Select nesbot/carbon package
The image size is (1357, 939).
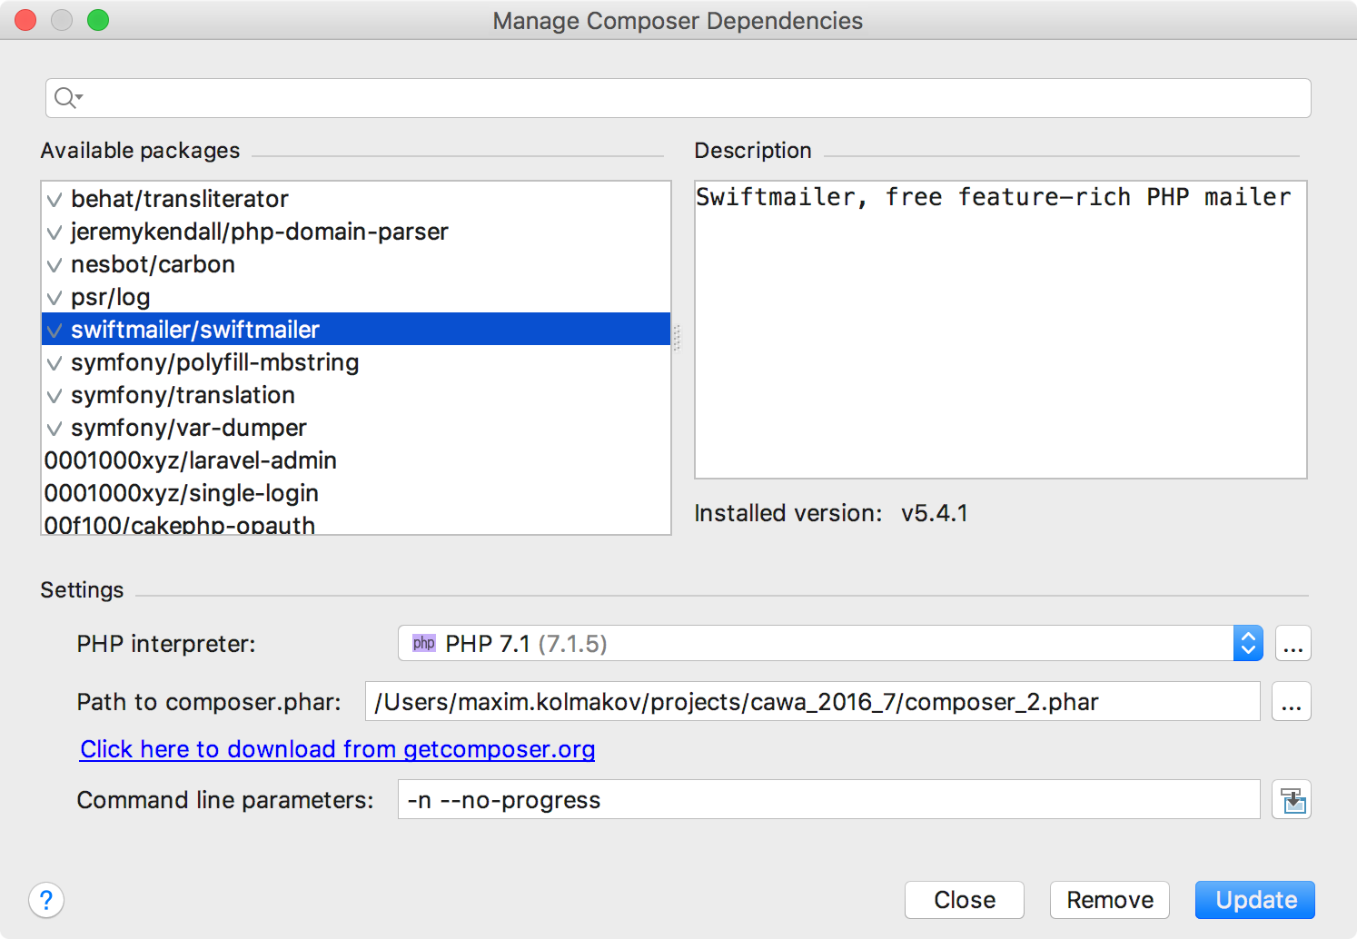[356, 264]
